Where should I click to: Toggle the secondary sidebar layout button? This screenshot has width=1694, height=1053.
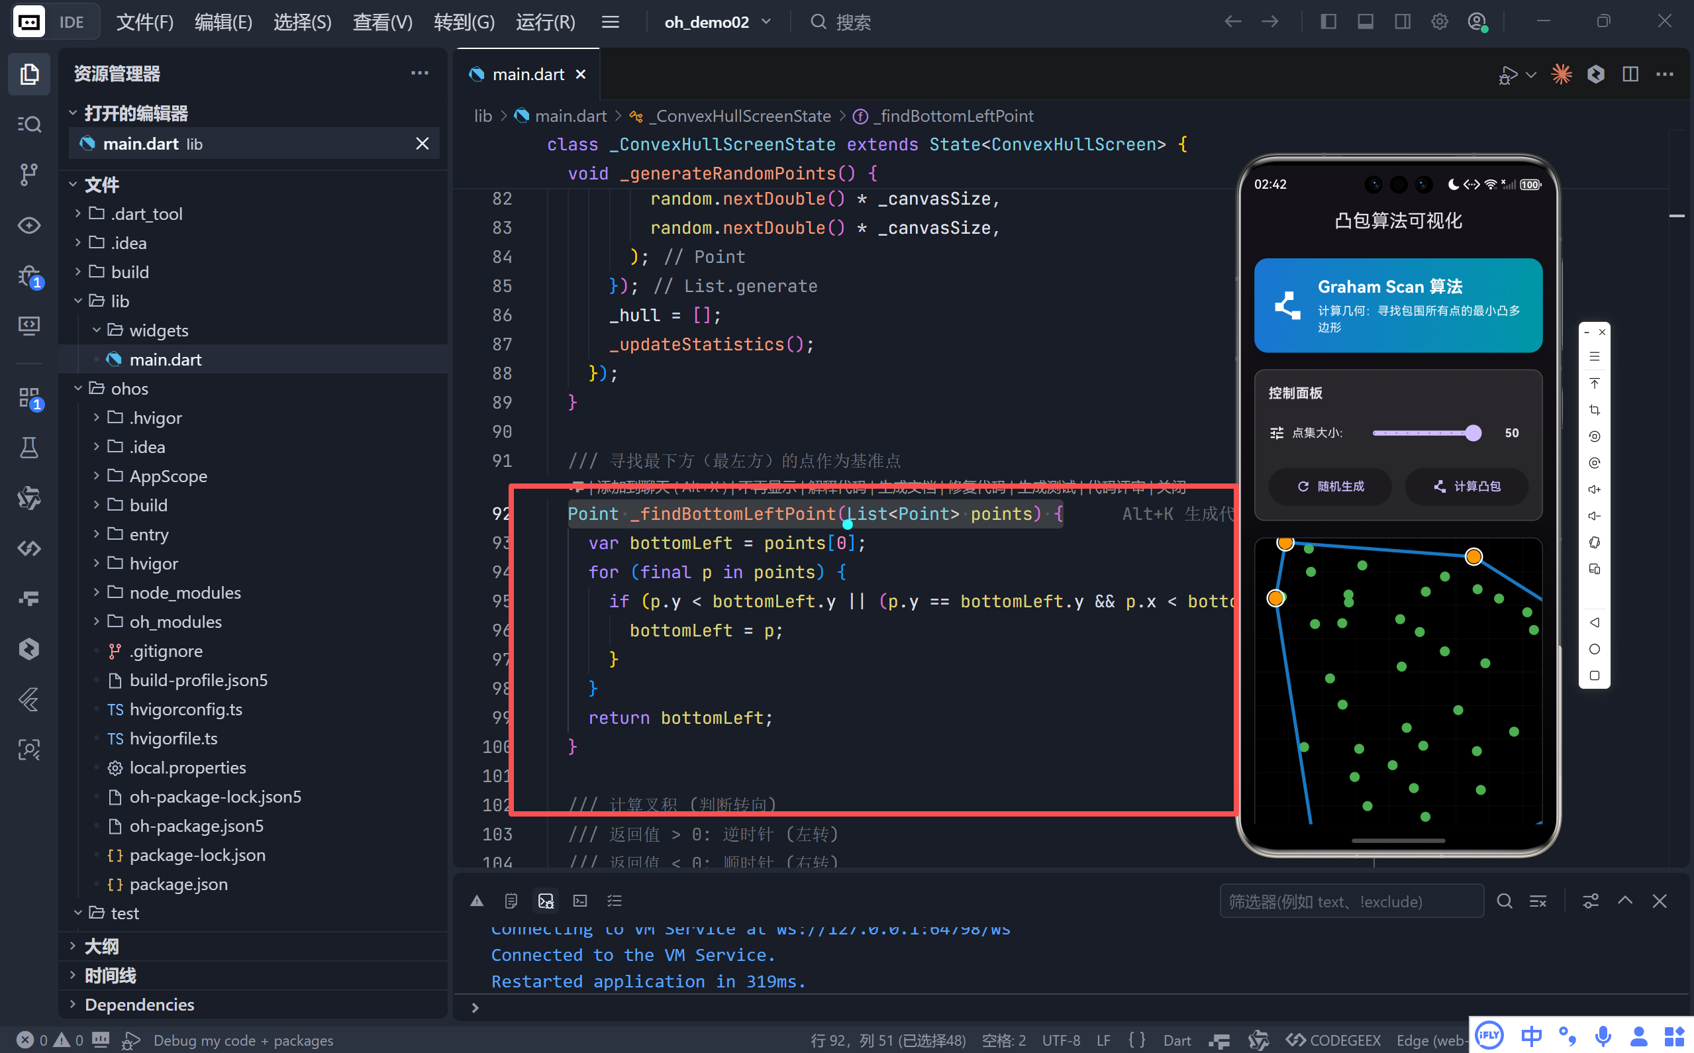click(x=1402, y=22)
